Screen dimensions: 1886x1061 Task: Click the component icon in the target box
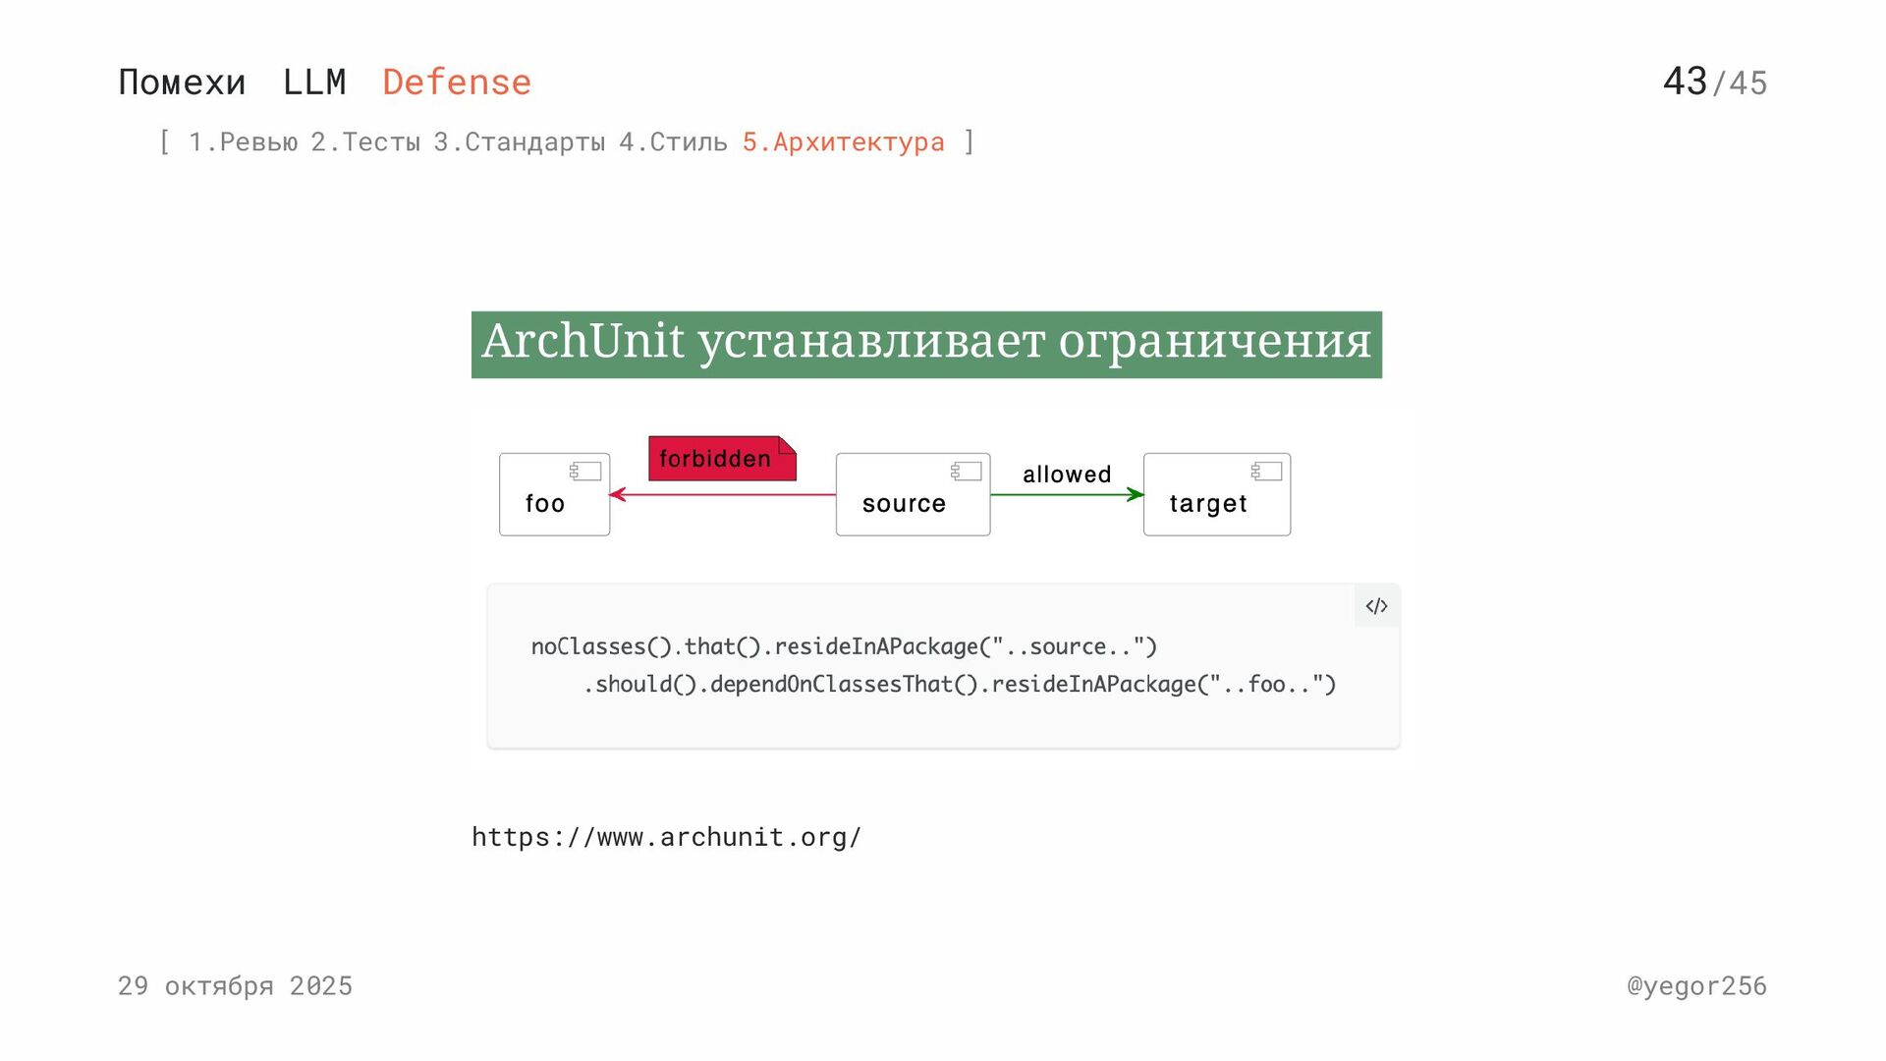pos(1266,472)
